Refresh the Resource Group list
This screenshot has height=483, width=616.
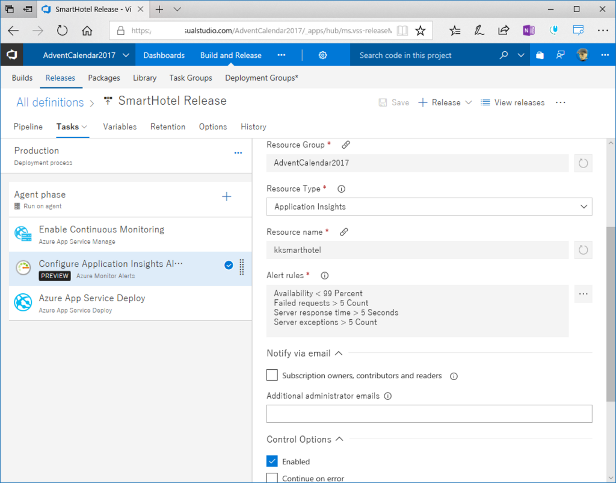point(583,163)
